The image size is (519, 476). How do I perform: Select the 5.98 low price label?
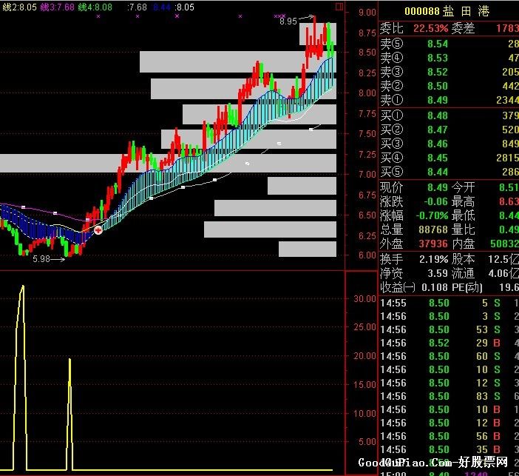pos(41,258)
